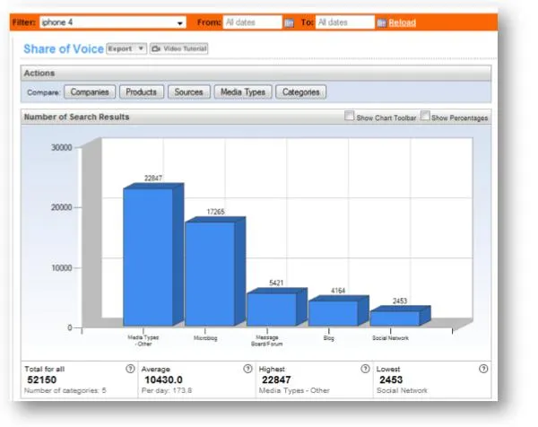Open help icon for Total for all
The image size is (538, 427).
pos(130,369)
